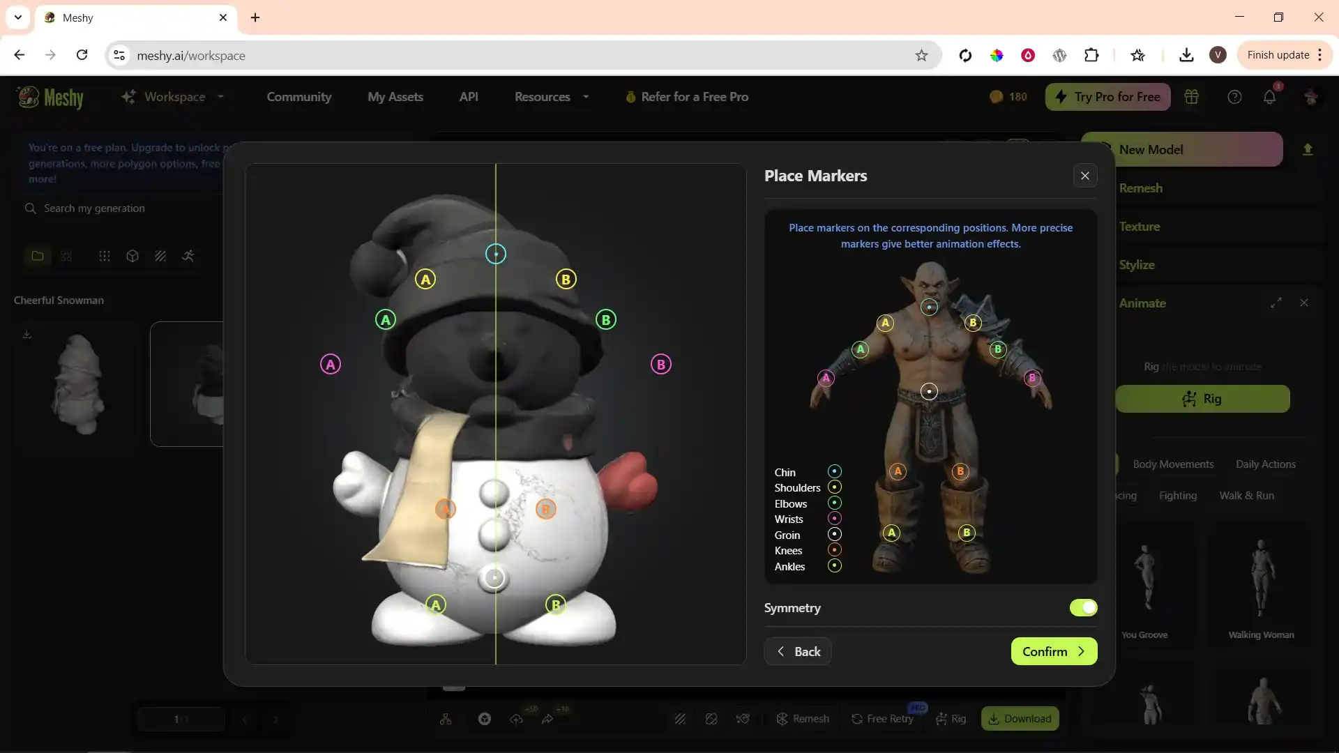Enable Chin marker visibility toggle
Image resolution: width=1339 pixels, height=753 pixels.
834,471
